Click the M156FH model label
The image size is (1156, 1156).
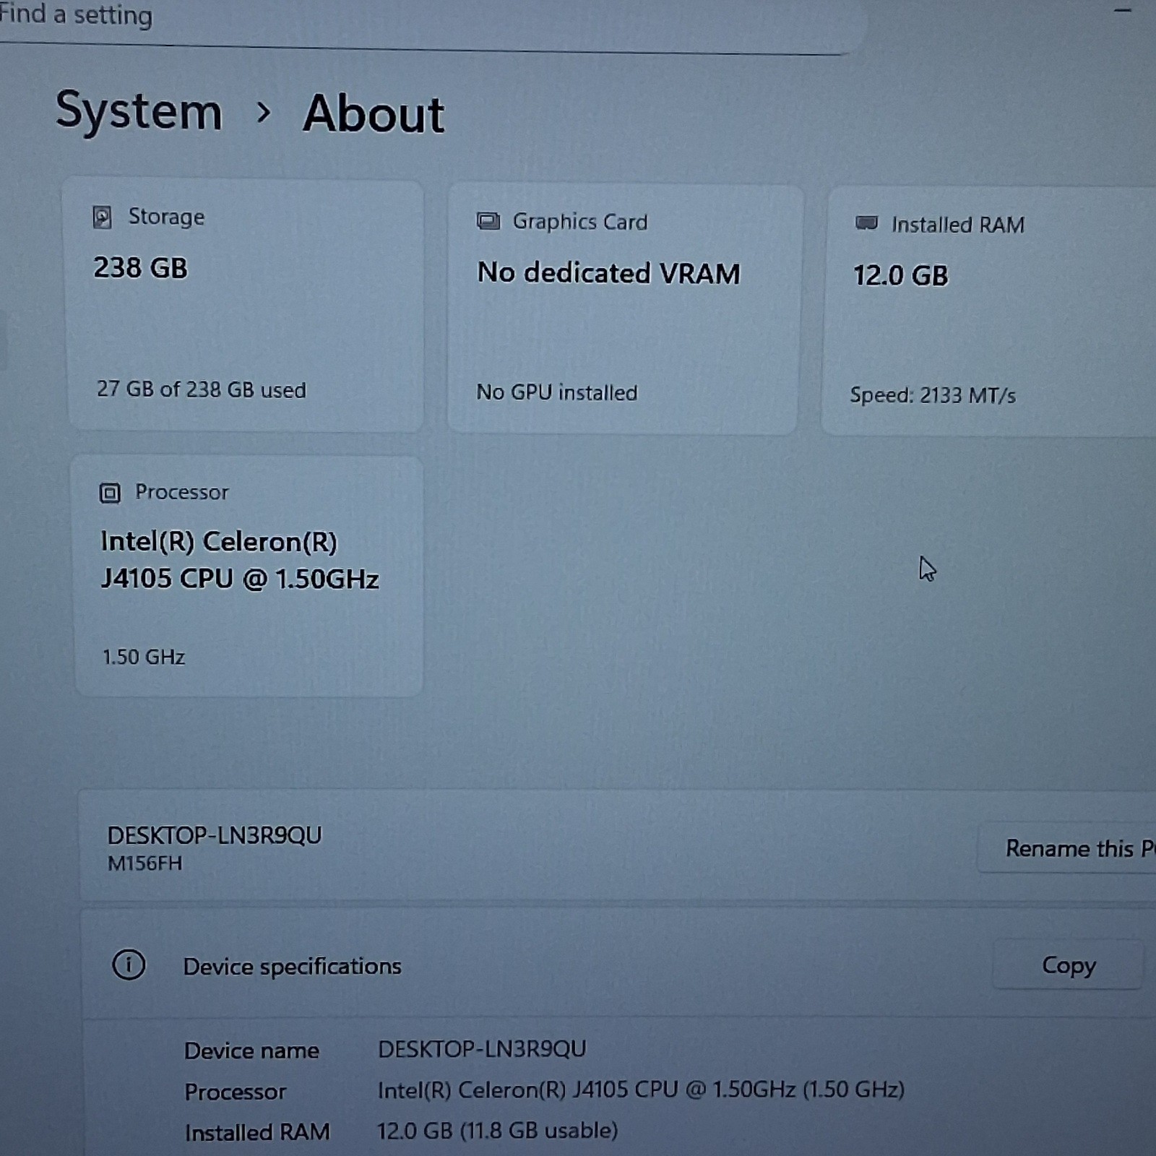pos(145,863)
